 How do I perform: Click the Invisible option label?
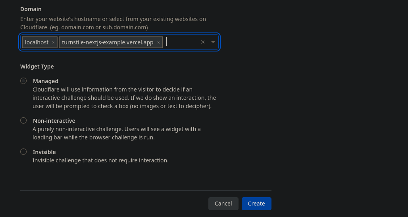click(x=44, y=152)
